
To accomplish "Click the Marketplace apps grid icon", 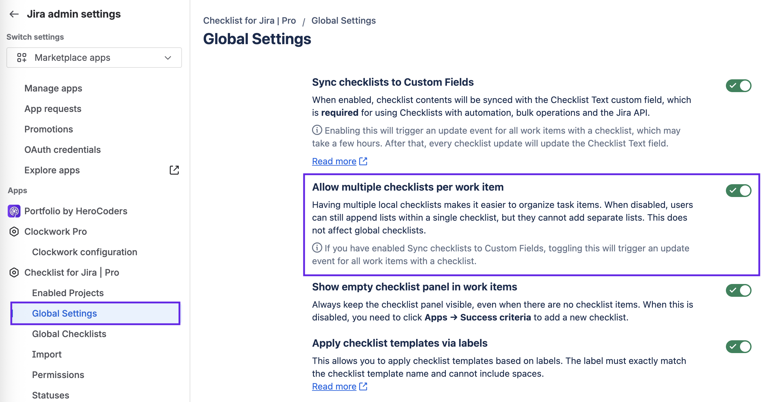I will 22,58.
